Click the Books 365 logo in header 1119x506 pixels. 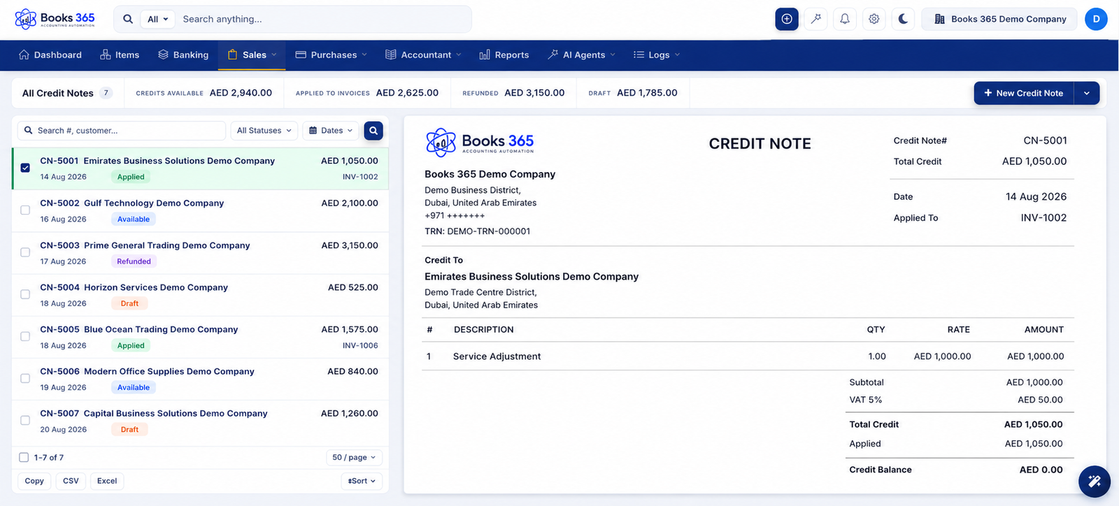point(55,19)
